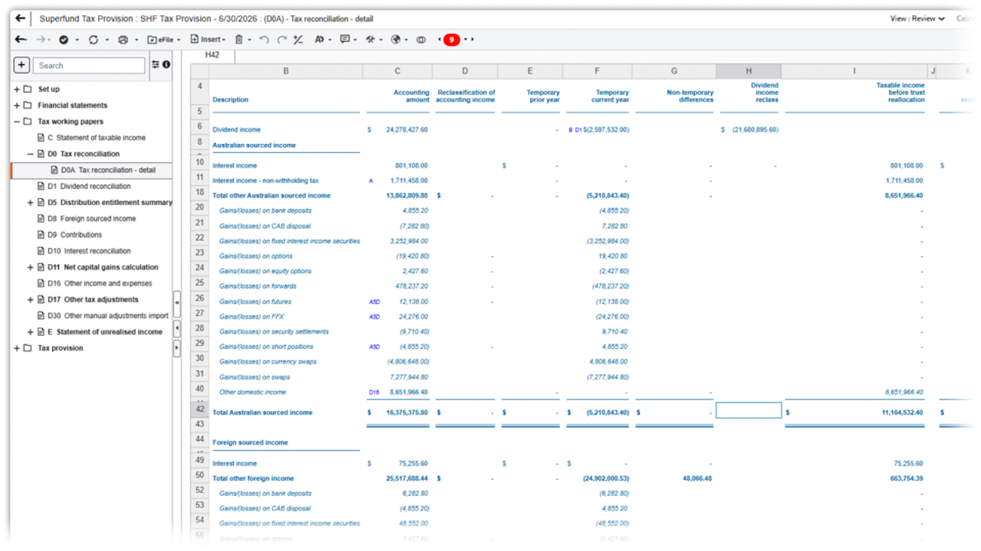This screenshot has width=981, height=551.
Task: Click the globe icon in the toolbar
Action: (x=396, y=40)
